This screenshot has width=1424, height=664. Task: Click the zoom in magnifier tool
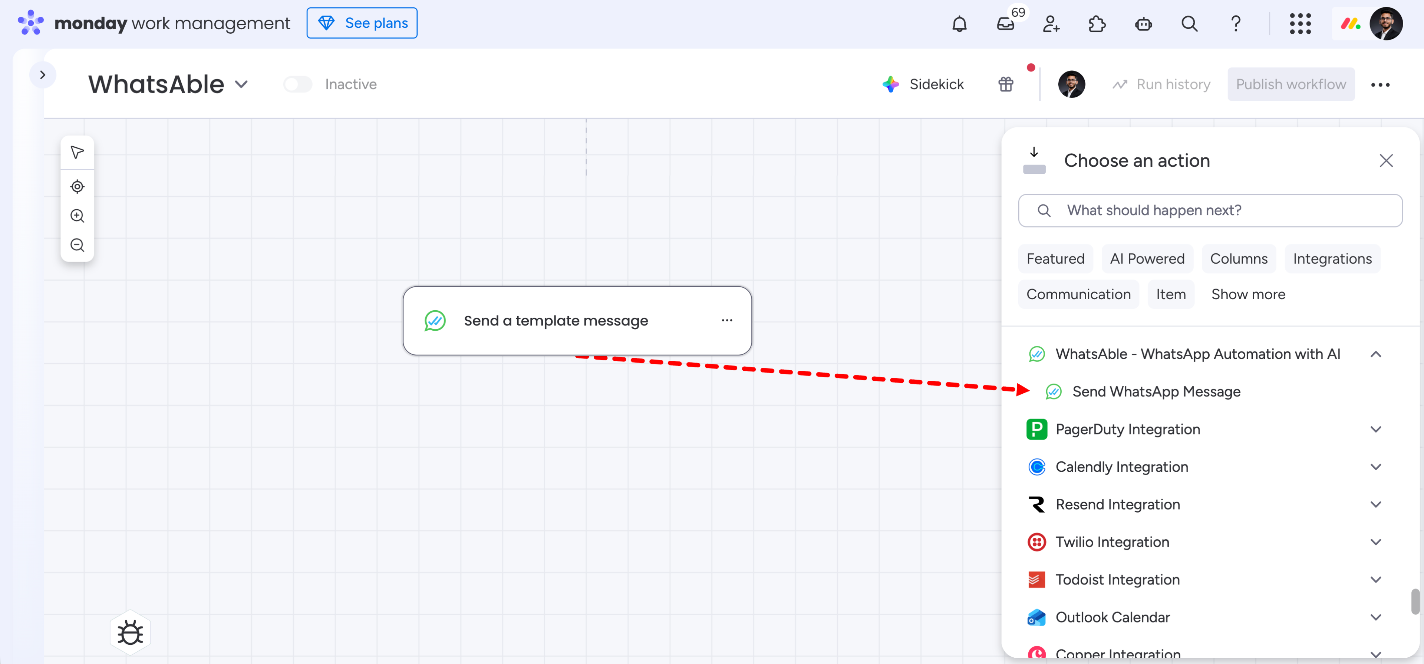click(77, 216)
